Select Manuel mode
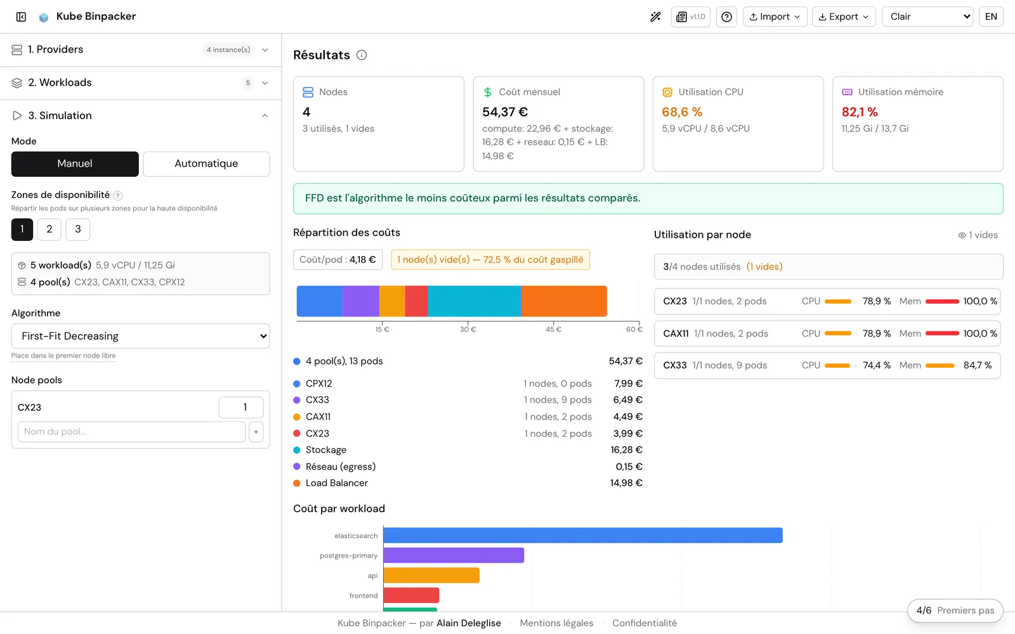1015x634 pixels. [75, 164]
